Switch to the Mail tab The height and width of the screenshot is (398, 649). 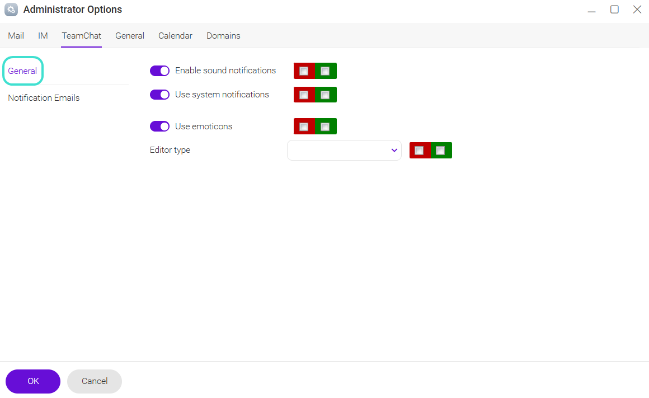pos(16,36)
